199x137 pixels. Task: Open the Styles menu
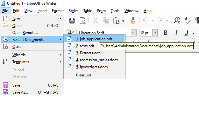[x=74, y=11]
